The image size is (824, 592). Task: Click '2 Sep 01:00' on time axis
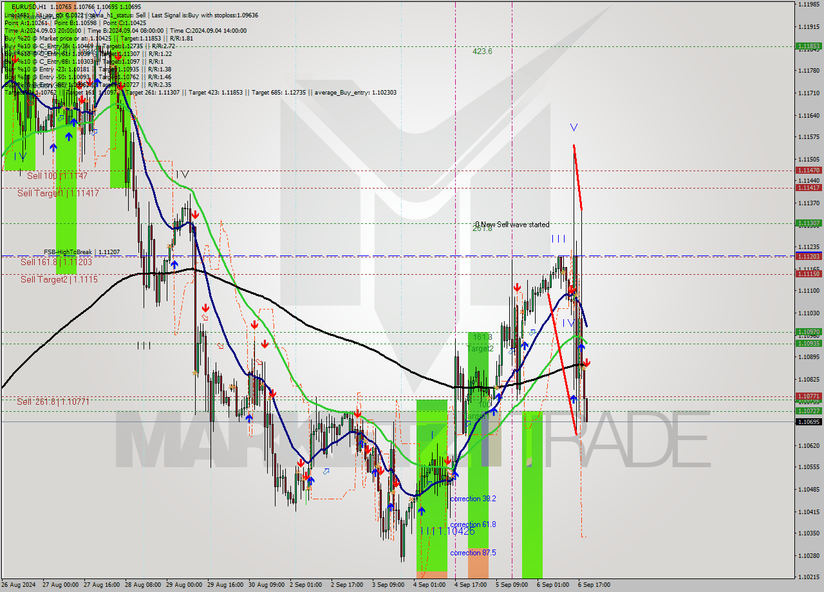coord(306,585)
